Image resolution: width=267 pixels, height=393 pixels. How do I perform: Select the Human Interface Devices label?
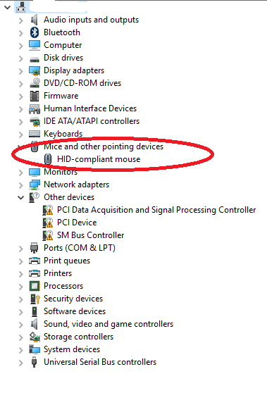[x=90, y=108]
